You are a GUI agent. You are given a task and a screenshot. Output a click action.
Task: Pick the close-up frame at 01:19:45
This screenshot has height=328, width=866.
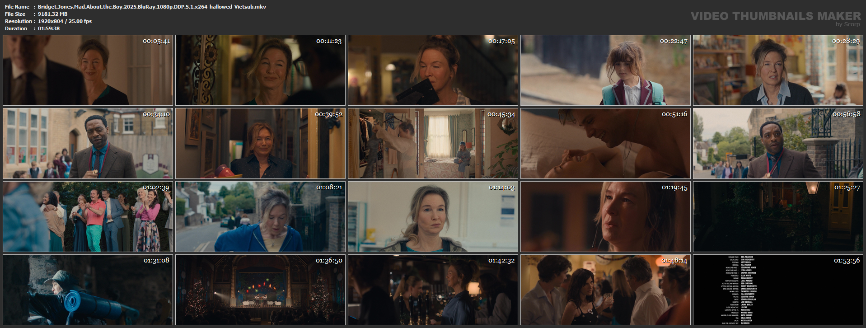point(605,217)
